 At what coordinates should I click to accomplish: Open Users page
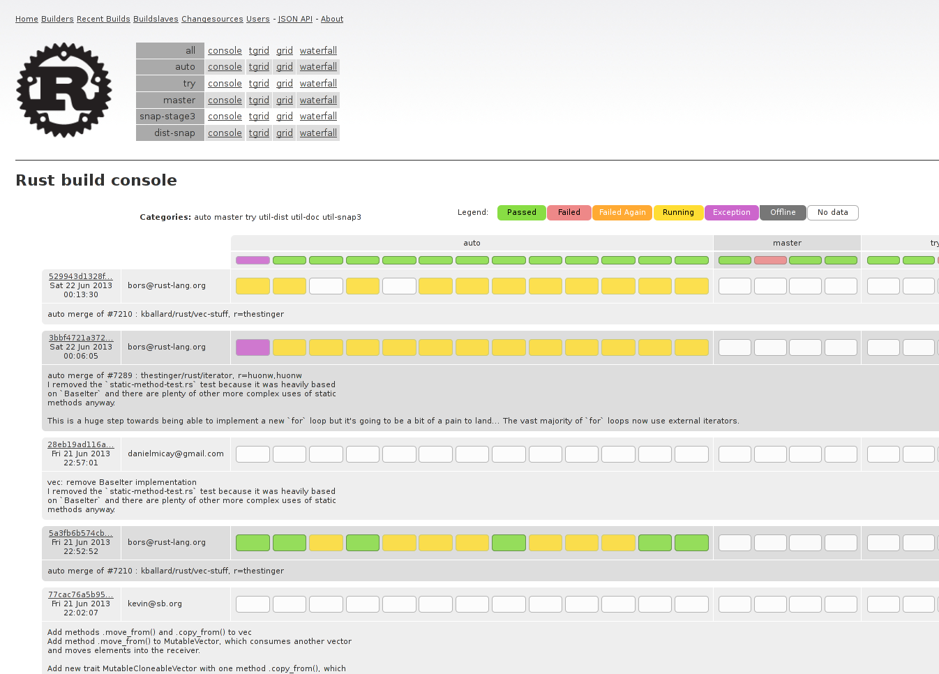258,19
